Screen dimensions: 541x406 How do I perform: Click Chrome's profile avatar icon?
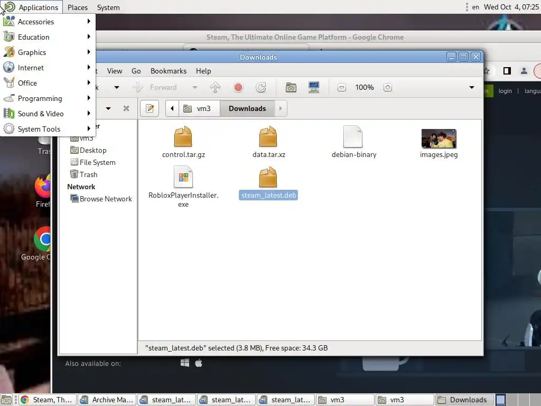[x=524, y=71]
